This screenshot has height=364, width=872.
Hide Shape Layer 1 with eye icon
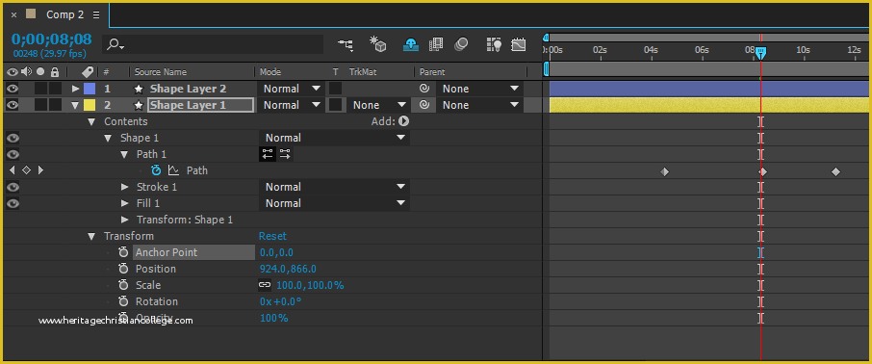(13, 105)
